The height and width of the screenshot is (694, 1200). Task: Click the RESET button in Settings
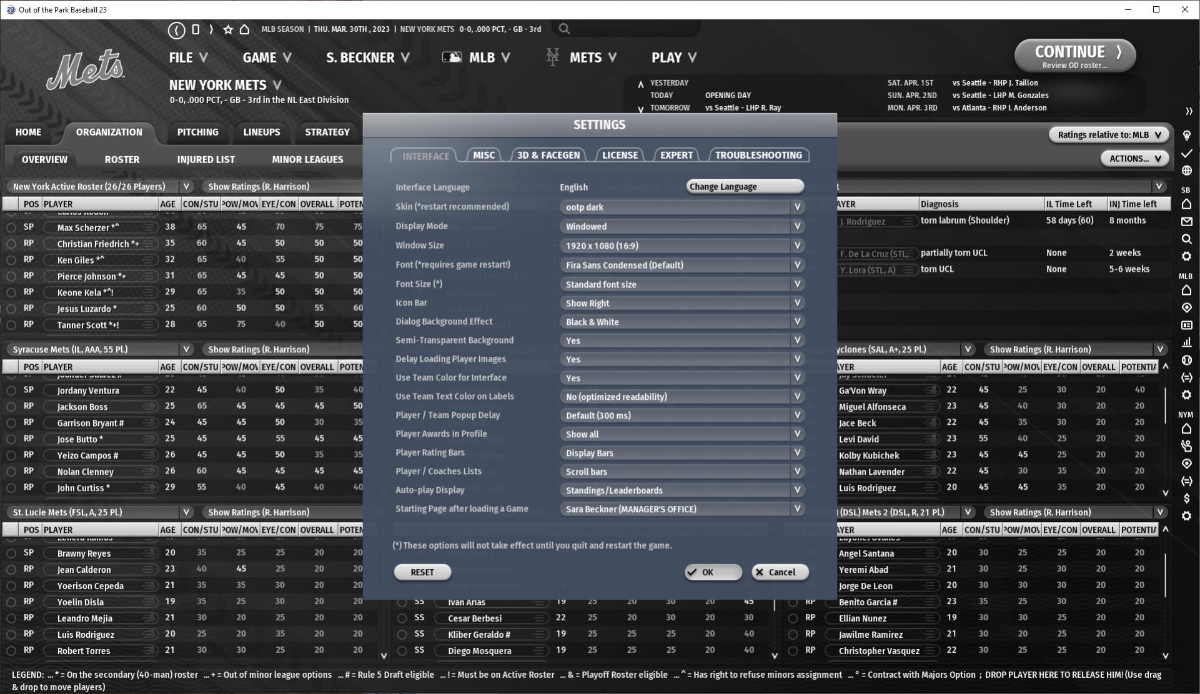click(422, 572)
